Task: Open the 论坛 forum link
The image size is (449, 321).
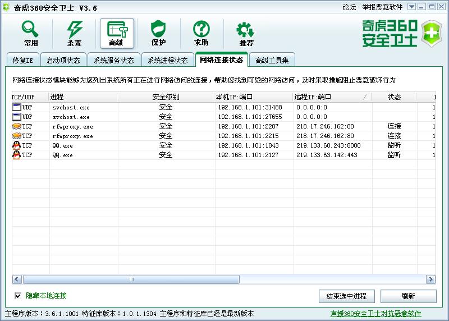Action: point(349,7)
